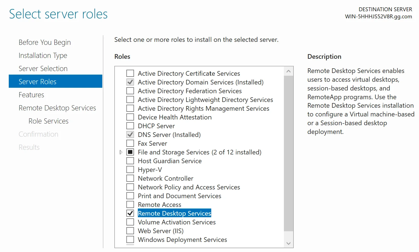The width and height of the screenshot is (419, 252).
Task: Tick the Windows Deployment Services checkbox
Action: click(130, 240)
